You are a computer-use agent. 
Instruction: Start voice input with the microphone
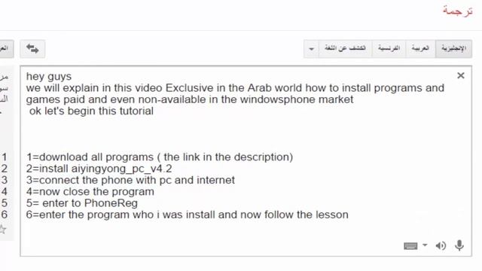pyautogui.click(x=459, y=245)
